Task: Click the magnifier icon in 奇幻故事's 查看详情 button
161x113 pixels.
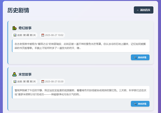Action: point(135,58)
